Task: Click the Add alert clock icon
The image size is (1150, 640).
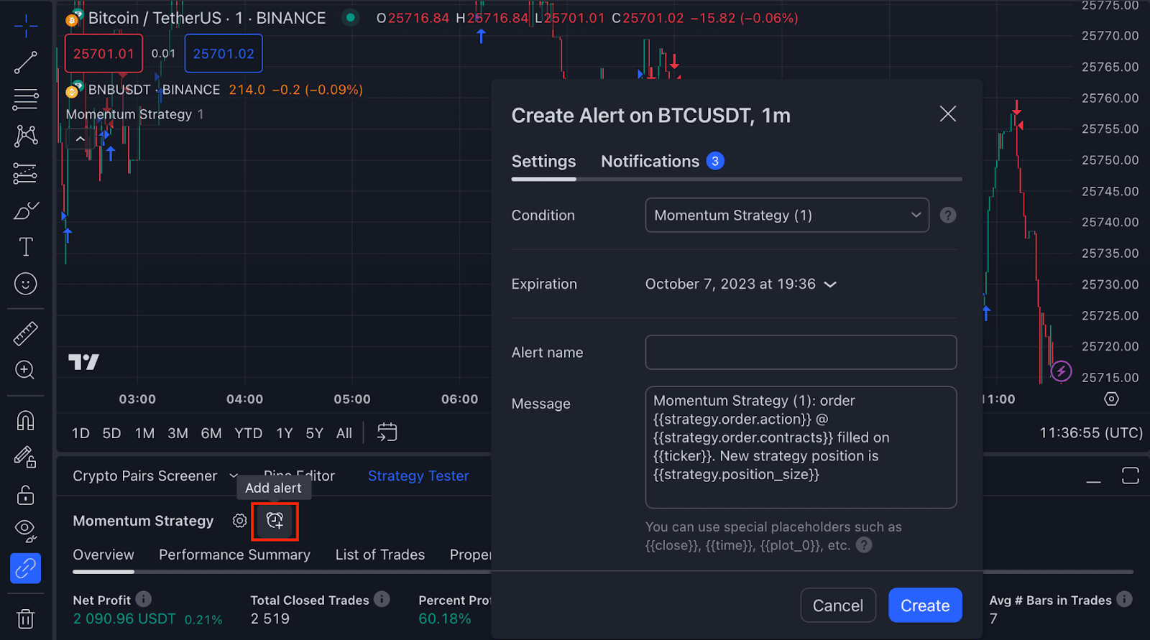Action: 275,521
